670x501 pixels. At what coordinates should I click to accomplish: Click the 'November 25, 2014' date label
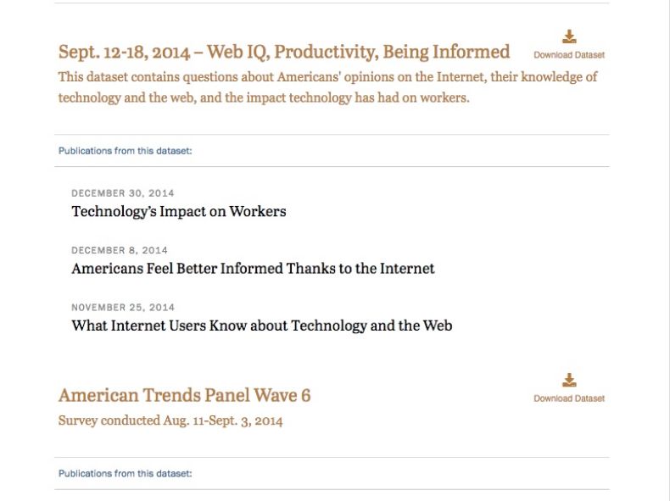(x=123, y=308)
